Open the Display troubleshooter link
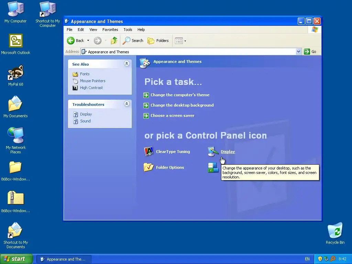This screenshot has height=264, width=352. click(86, 114)
